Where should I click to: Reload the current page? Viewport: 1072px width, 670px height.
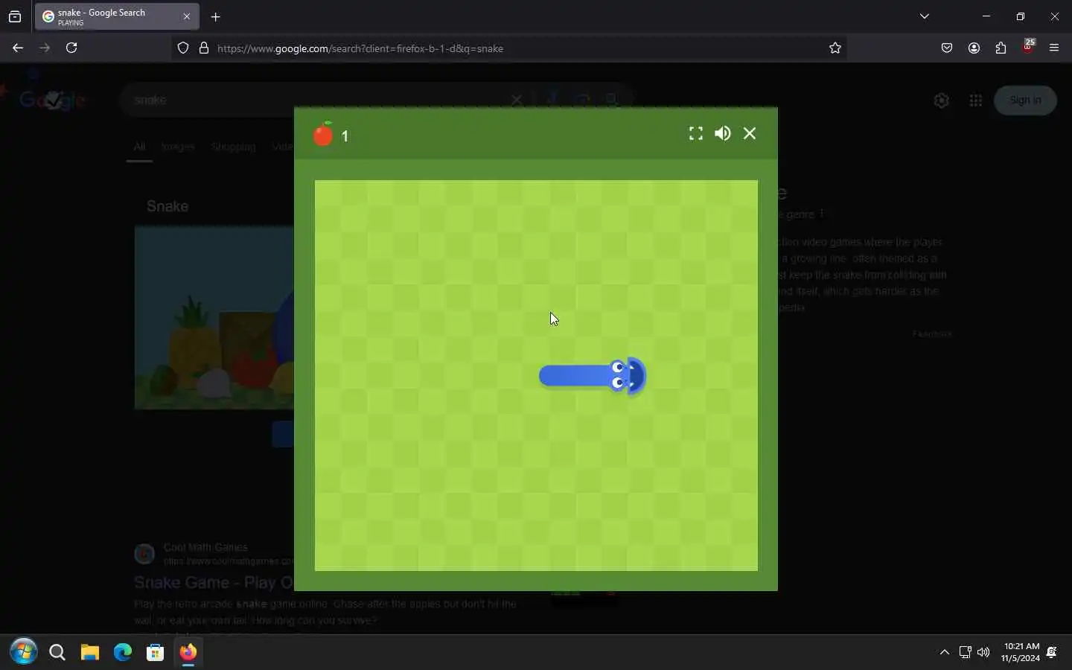coord(71,48)
